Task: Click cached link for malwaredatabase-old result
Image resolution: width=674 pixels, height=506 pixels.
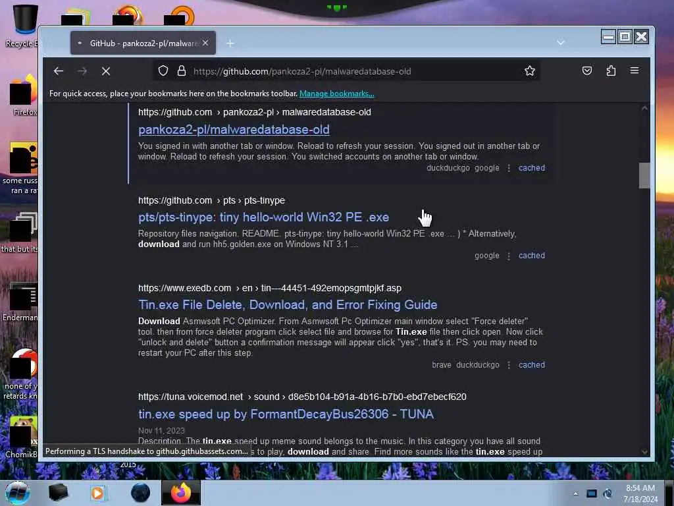Action: pyautogui.click(x=532, y=168)
